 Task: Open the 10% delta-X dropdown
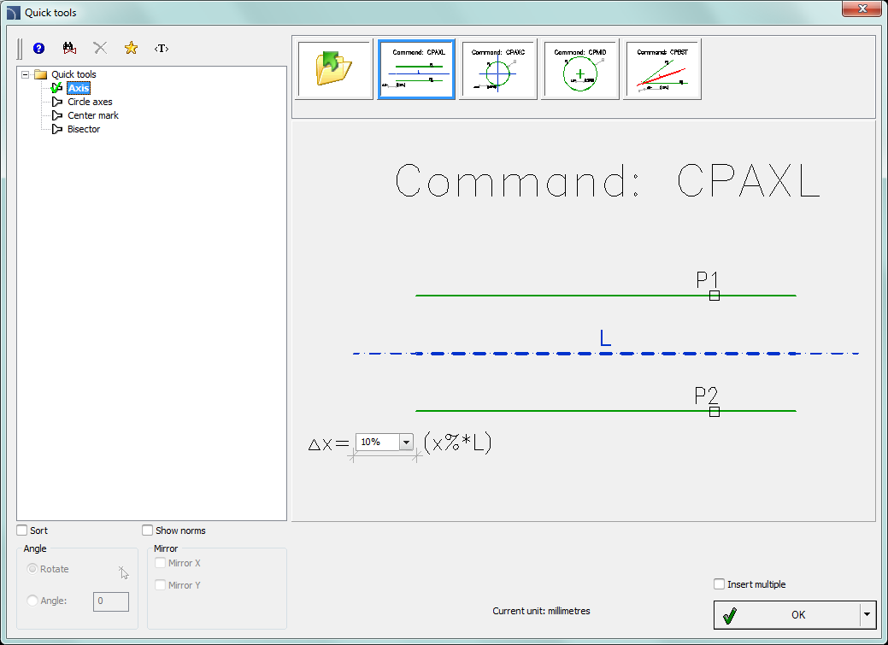[406, 442]
